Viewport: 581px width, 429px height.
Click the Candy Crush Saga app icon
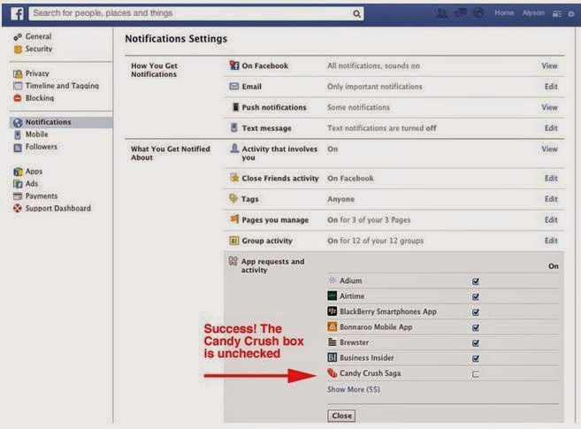pos(332,373)
